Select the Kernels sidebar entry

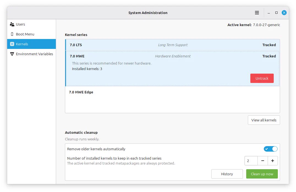pos(32,44)
